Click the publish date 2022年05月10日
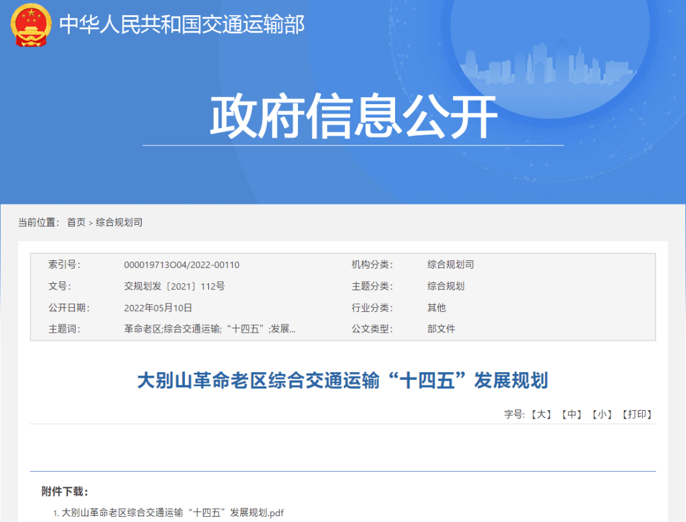The width and height of the screenshot is (686, 522). click(158, 308)
